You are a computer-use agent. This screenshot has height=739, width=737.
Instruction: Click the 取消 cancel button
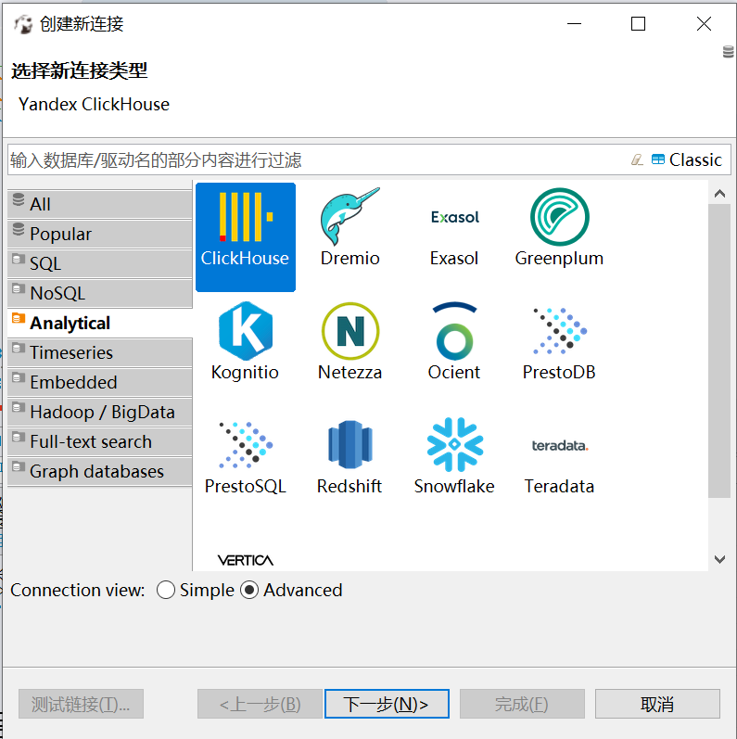click(657, 704)
